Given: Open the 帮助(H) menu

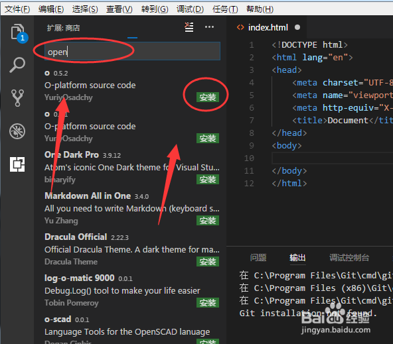Looking at the screenshot, I should tap(260, 9).
